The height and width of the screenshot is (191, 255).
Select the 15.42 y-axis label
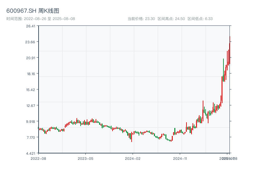pos(31,89)
